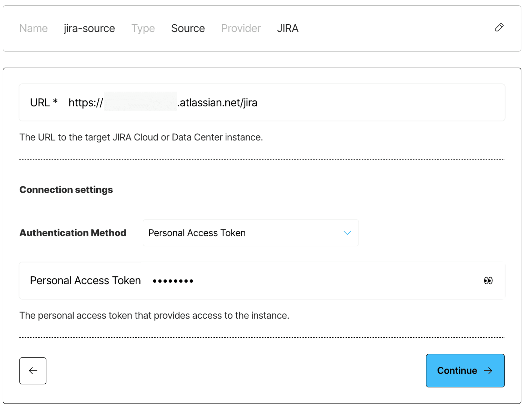The image size is (525, 409).
Task: Click the 'Type' label
Action: pos(143,28)
